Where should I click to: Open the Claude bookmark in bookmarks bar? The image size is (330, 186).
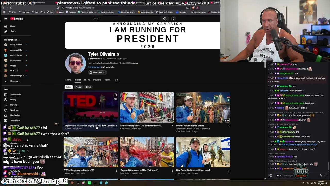[60, 12]
